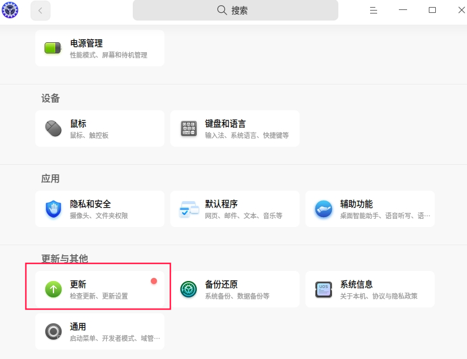Image resolution: width=467 pixels, height=359 pixels.
Task: Click the red update notification dot
Action: point(154,281)
